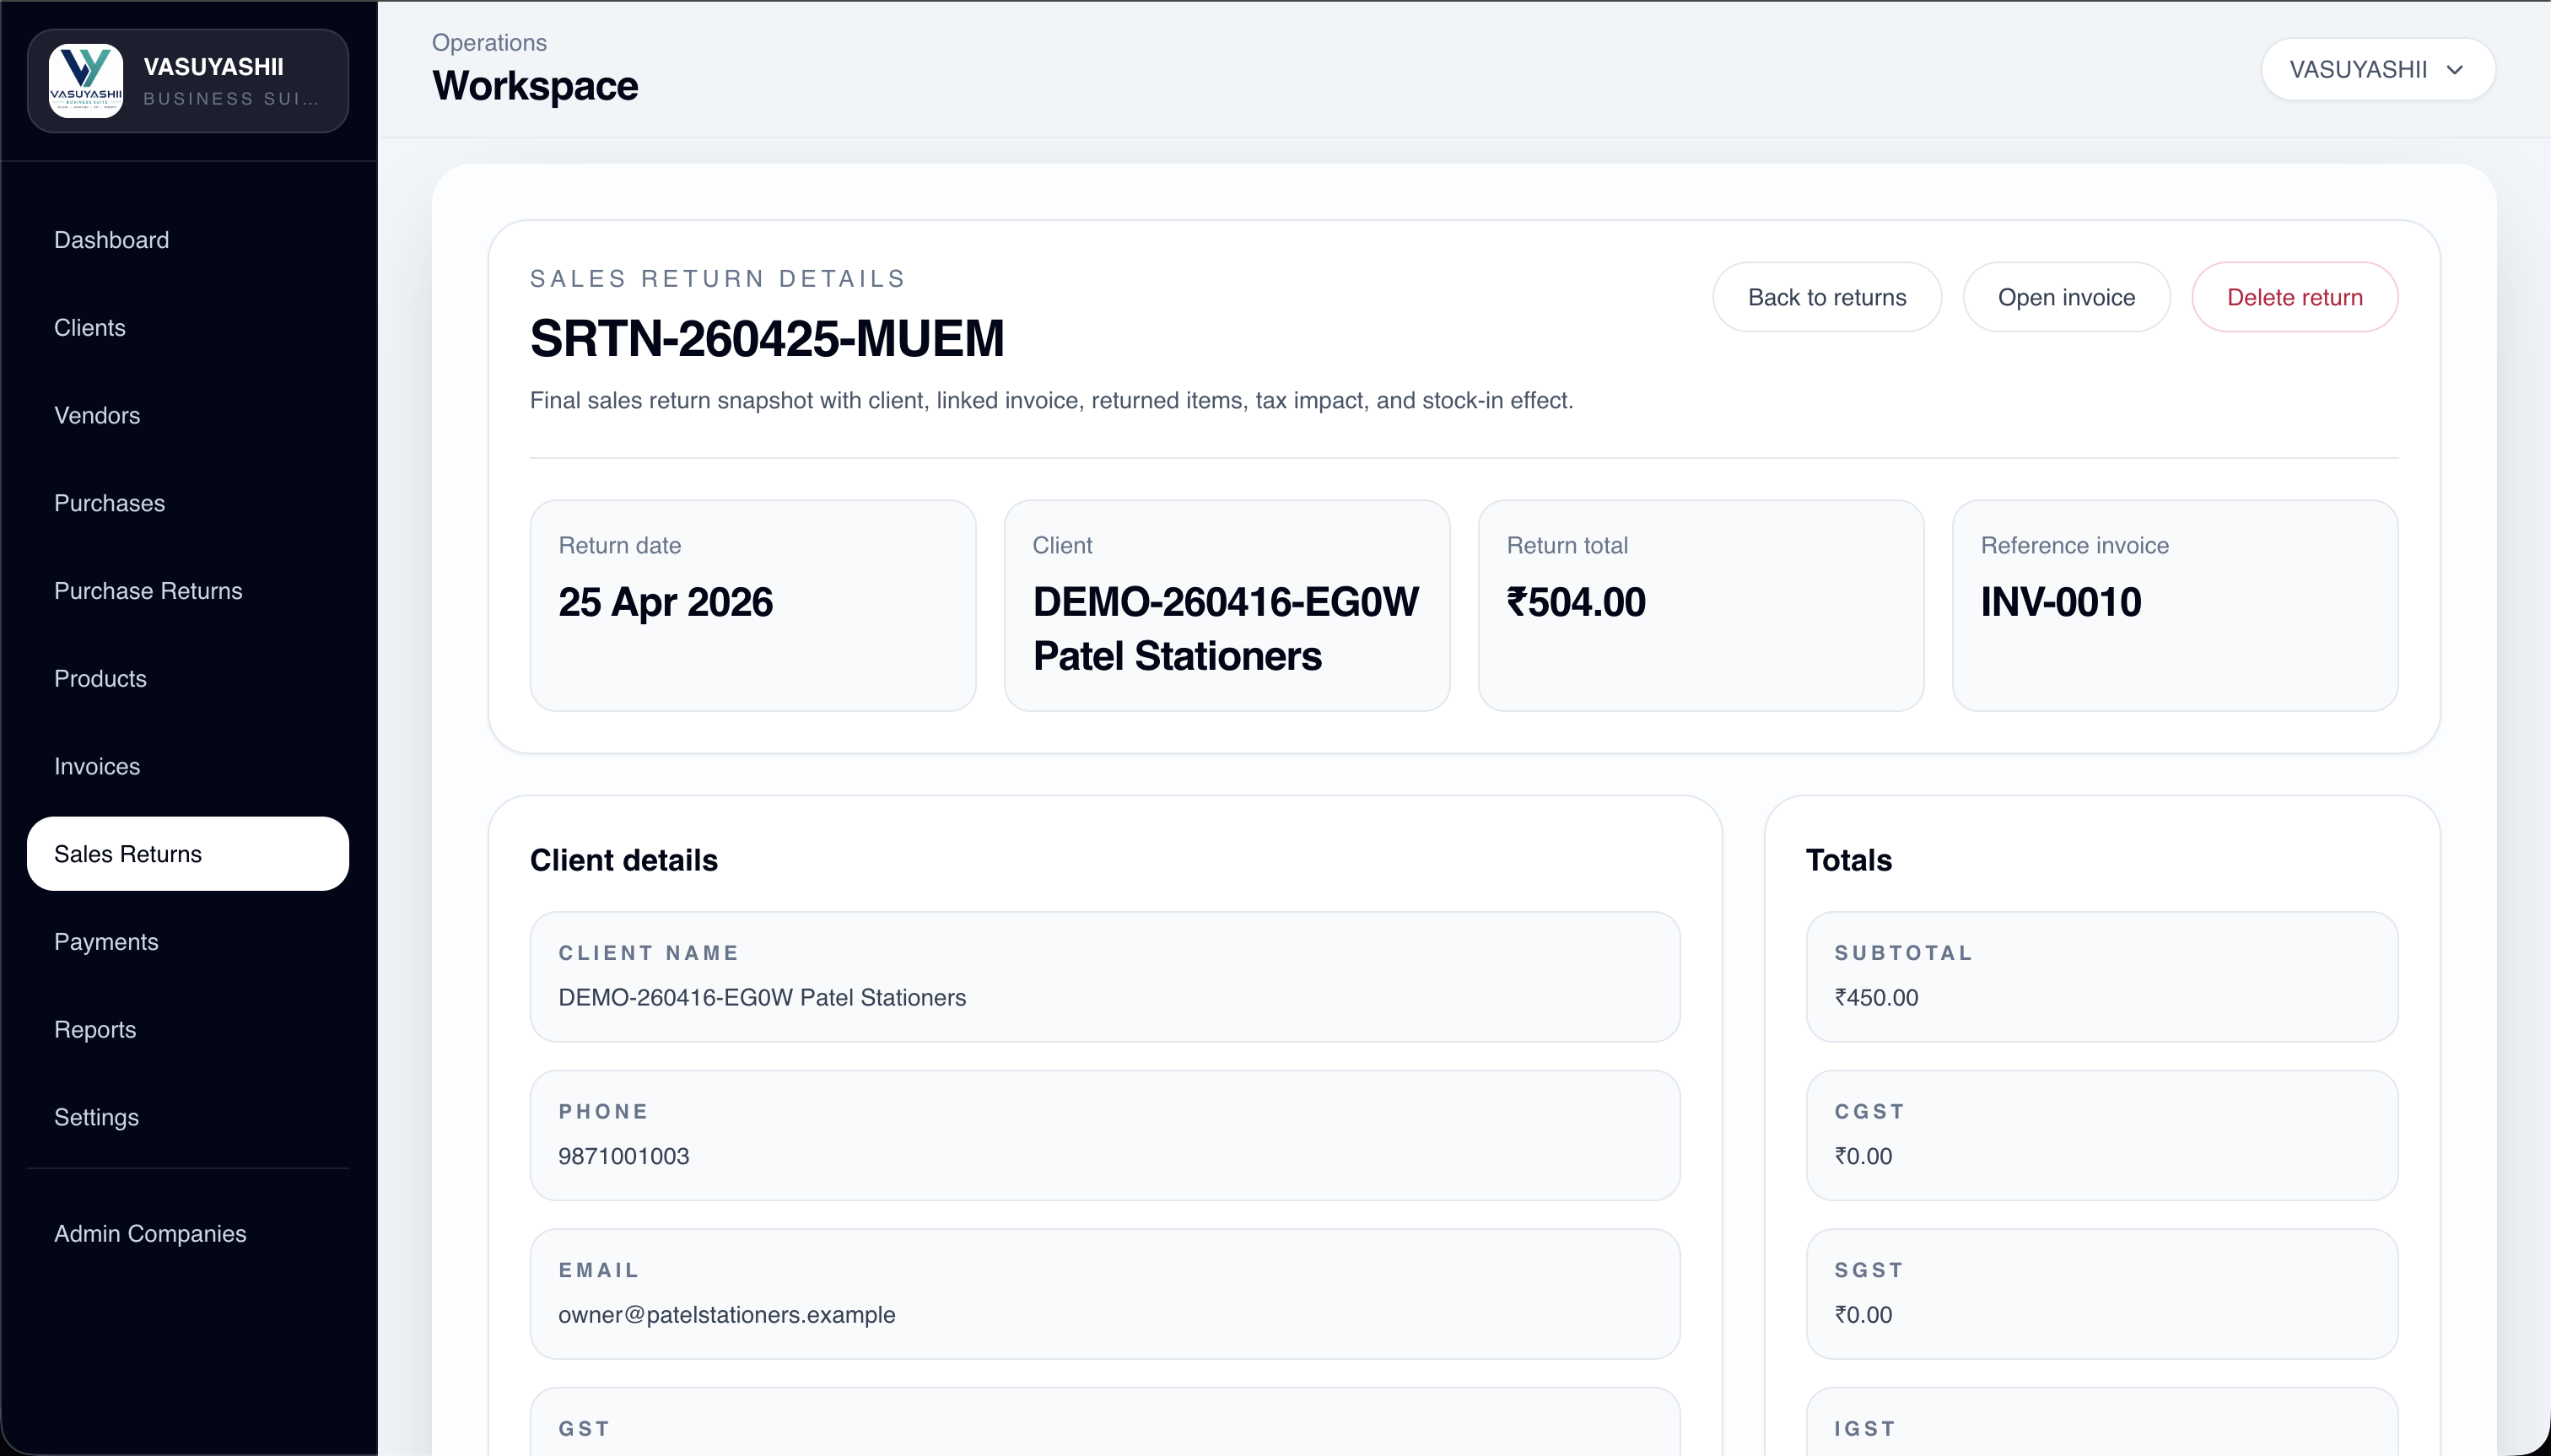This screenshot has width=2551, height=1456.
Task: Click the GST field label
Action: pos(584,1429)
